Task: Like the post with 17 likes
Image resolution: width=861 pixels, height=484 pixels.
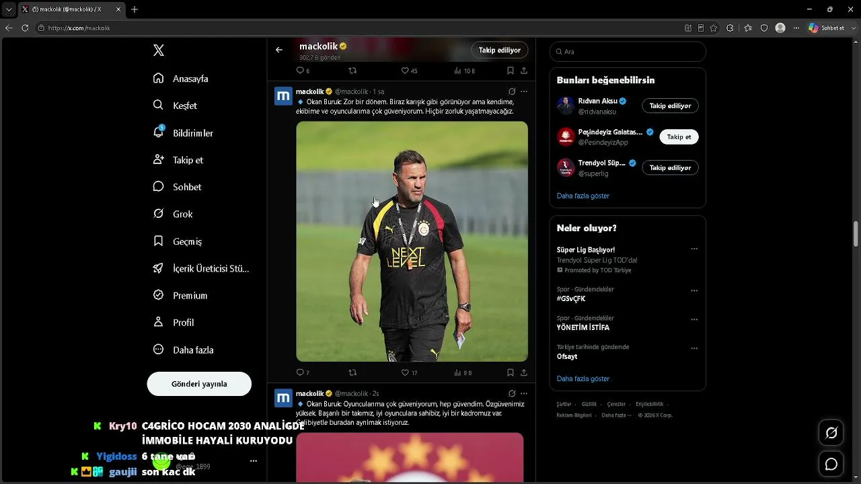Action: tap(409, 372)
